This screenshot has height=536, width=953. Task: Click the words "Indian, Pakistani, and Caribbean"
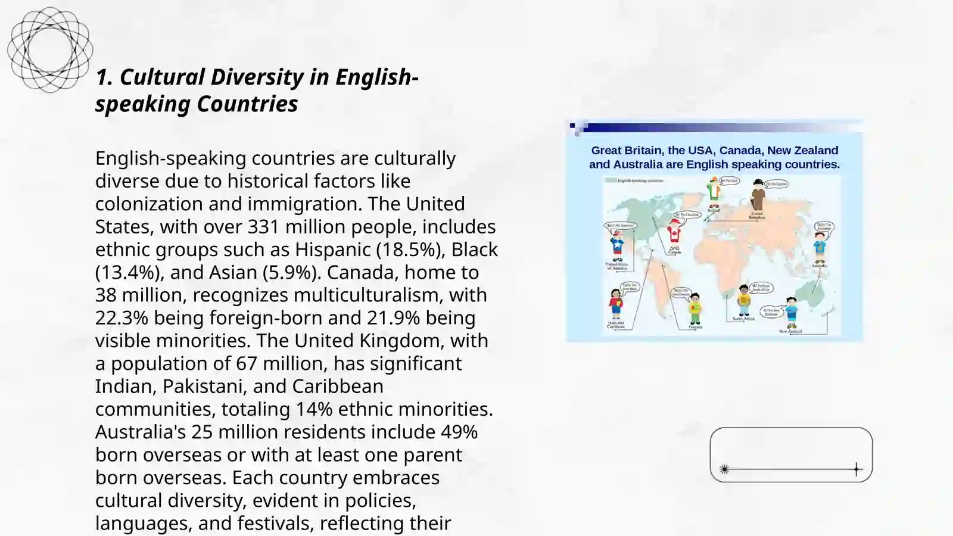239,386
